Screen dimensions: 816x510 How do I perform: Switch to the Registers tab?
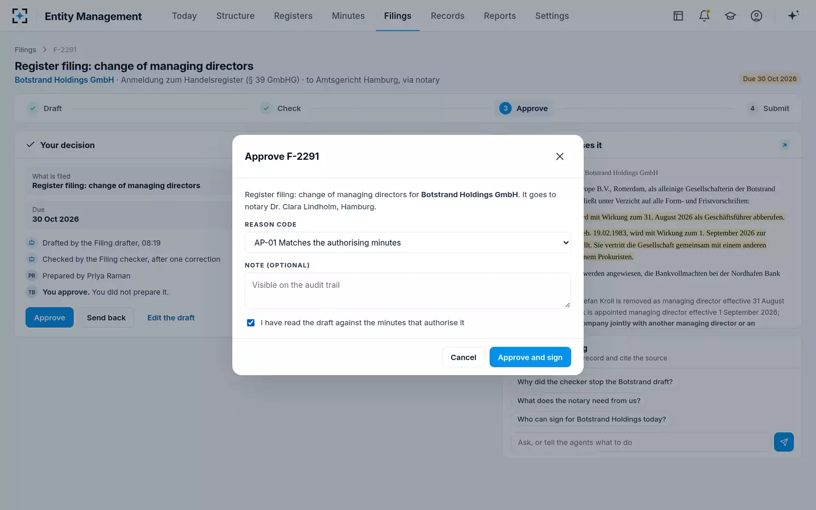point(293,16)
